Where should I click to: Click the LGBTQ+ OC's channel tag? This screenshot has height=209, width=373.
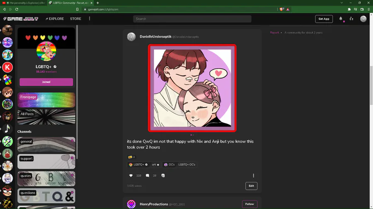click(187, 164)
